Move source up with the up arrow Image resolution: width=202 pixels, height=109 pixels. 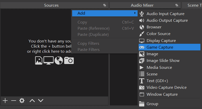tap(32, 101)
